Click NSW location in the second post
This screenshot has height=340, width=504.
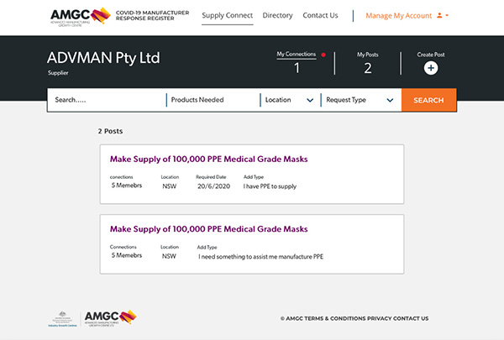click(x=169, y=256)
